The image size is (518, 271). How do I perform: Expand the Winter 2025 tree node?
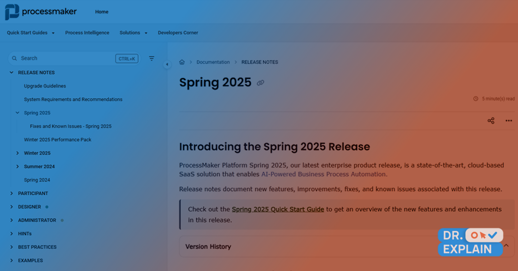(x=18, y=153)
